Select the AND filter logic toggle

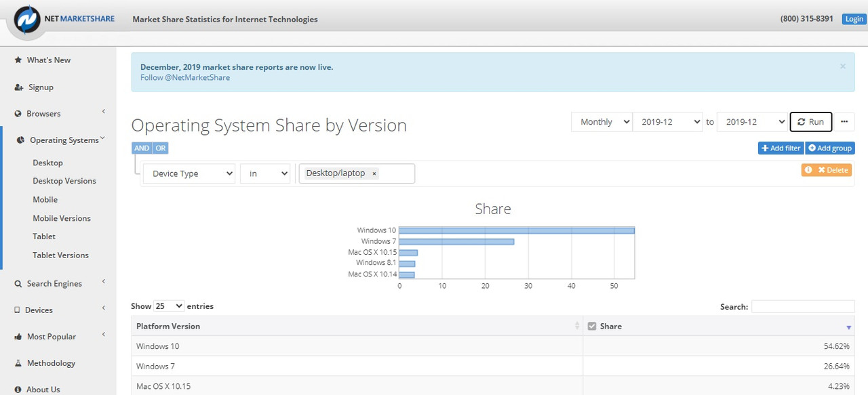142,148
